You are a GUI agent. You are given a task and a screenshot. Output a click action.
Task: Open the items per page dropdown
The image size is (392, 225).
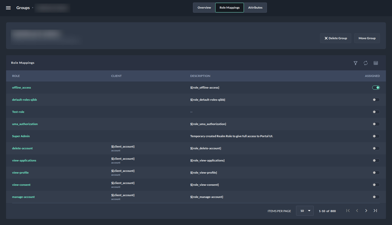[305, 211]
